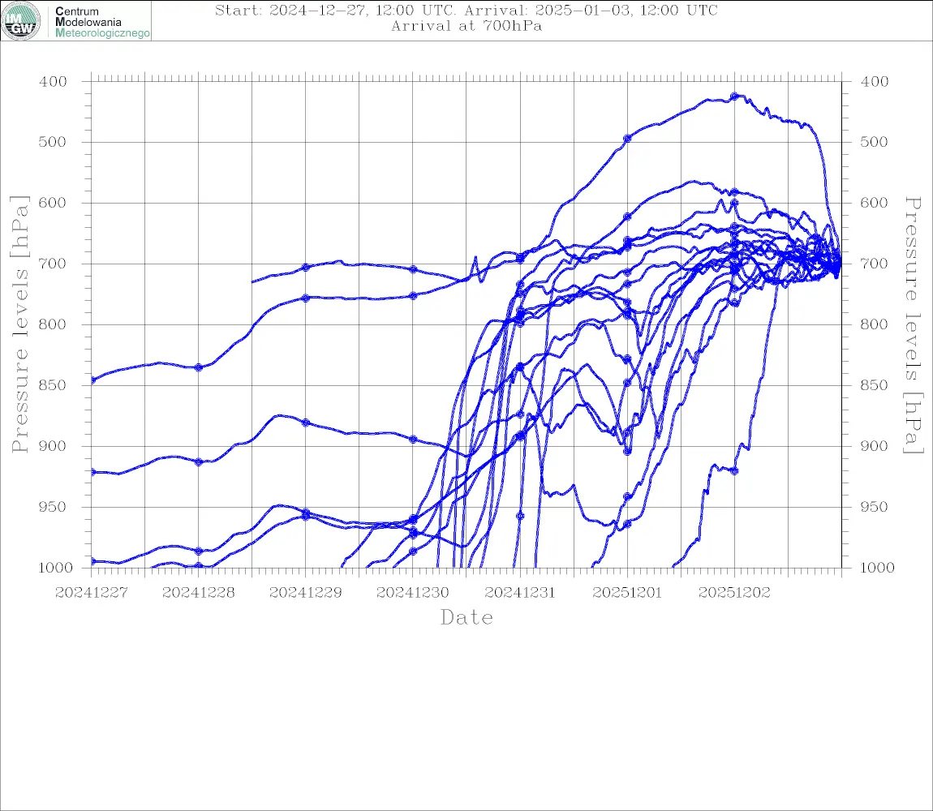Screen dimensions: 933x811
Task: Click the marker near 623 hPa on 20251201
Action: [x=627, y=217]
